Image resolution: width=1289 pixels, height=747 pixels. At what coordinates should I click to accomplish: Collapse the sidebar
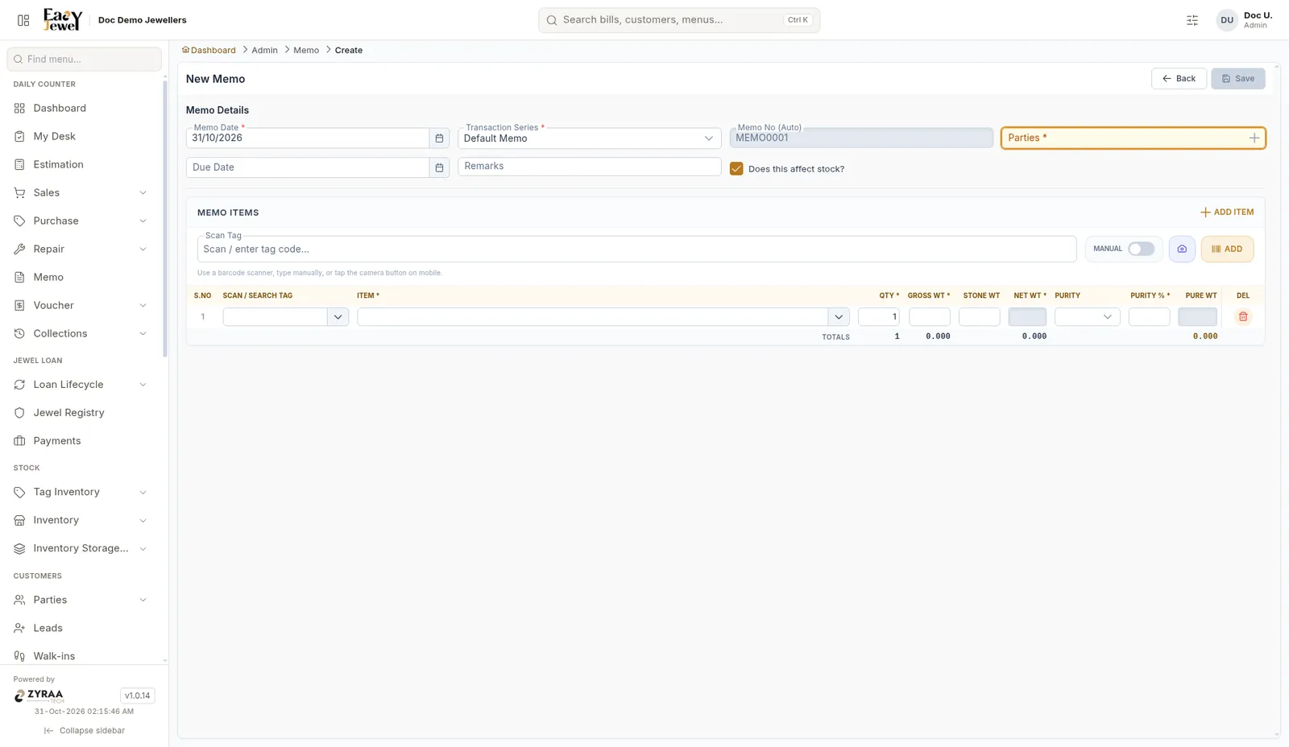[x=85, y=731]
